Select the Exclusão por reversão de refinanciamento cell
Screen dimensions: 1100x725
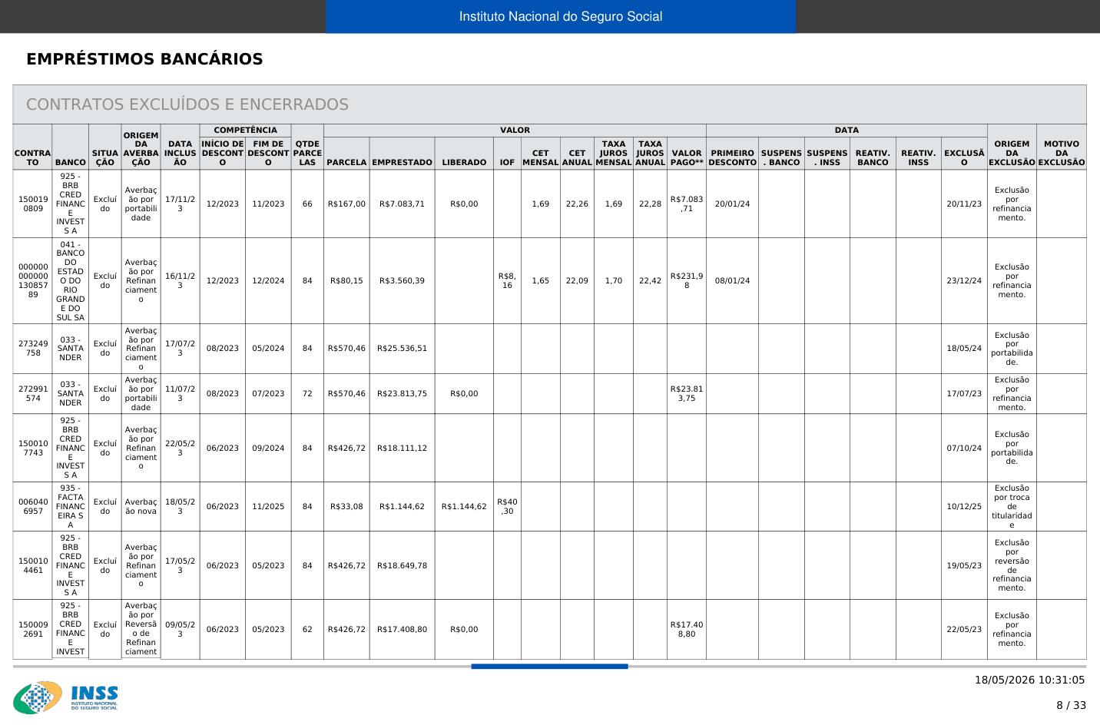[1012, 565]
